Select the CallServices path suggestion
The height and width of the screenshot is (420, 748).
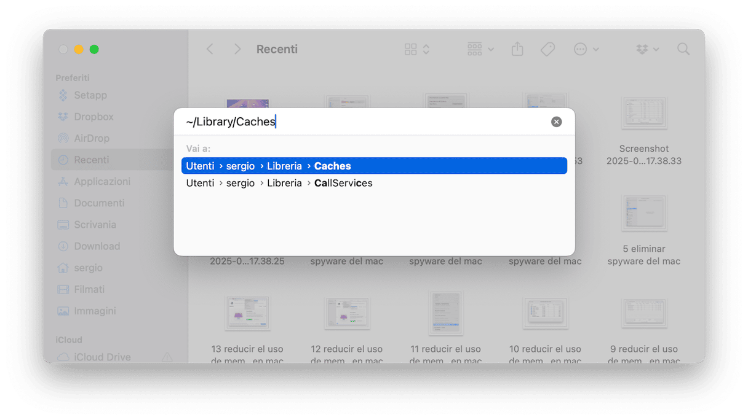[374, 183]
